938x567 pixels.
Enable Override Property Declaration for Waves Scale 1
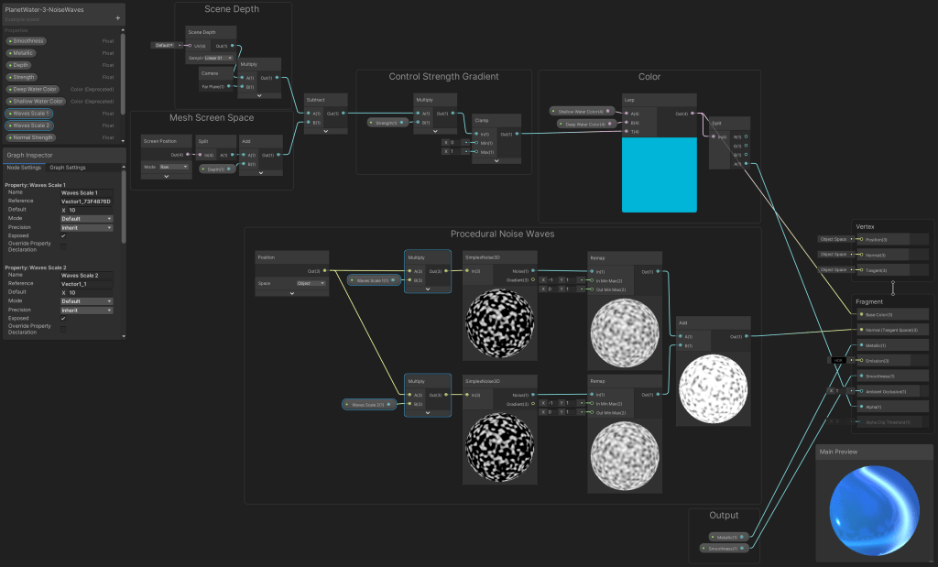pos(63,245)
